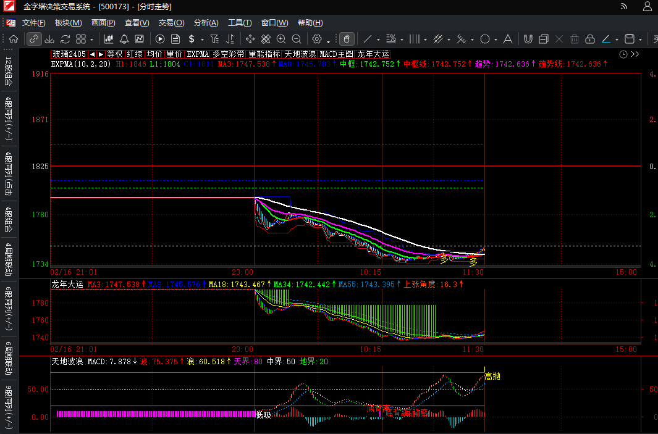Expand the line tool dropdown arrow
Viewport: 658px width, 434px height.
click(x=378, y=40)
